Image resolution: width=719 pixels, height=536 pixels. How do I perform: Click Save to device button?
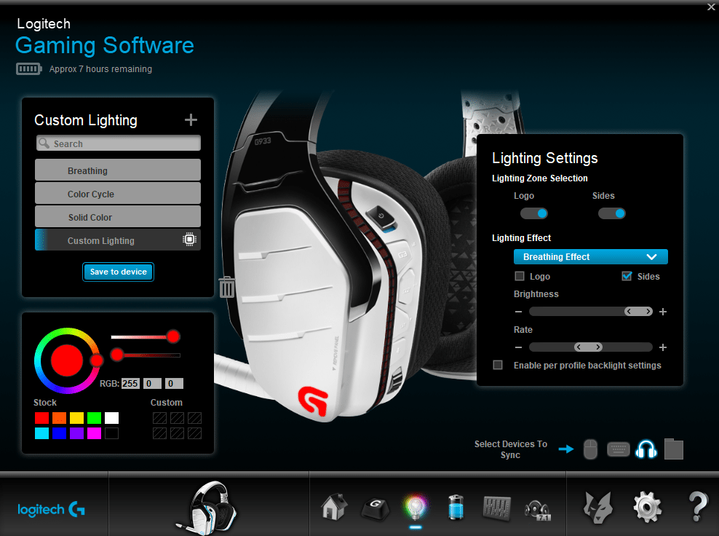119,272
